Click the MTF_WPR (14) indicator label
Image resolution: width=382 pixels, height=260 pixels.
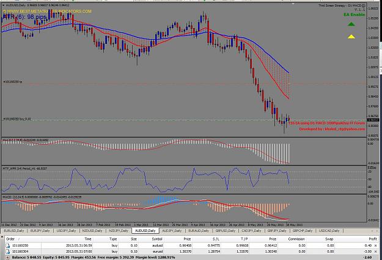click(x=24, y=168)
